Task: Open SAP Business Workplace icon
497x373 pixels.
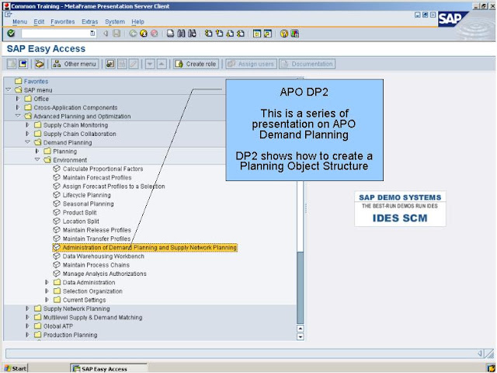Action: [40, 64]
